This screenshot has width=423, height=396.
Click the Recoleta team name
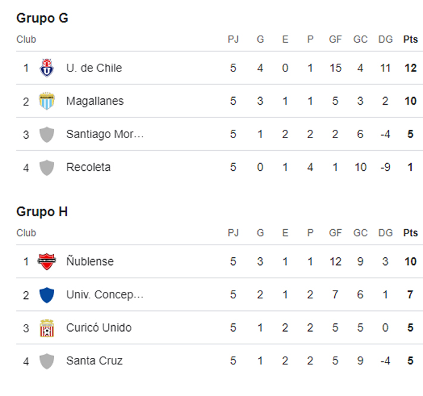[88, 167]
